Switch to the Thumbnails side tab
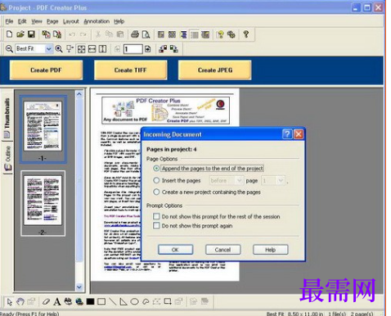The height and width of the screenshot is (316, 391). point(7,117)
